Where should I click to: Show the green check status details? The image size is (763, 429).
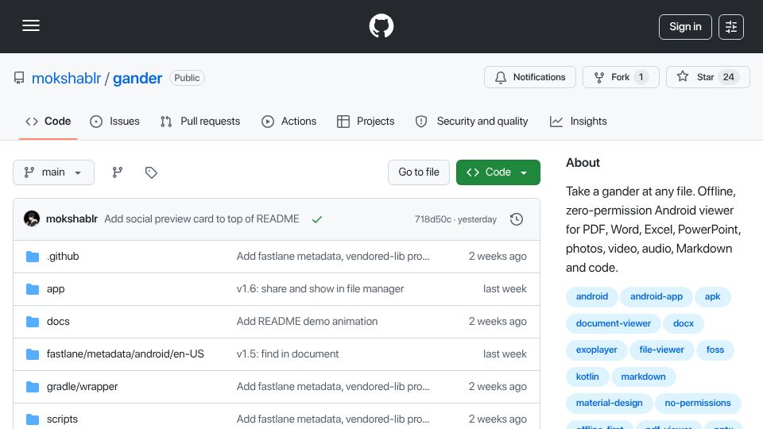[317, 219]
